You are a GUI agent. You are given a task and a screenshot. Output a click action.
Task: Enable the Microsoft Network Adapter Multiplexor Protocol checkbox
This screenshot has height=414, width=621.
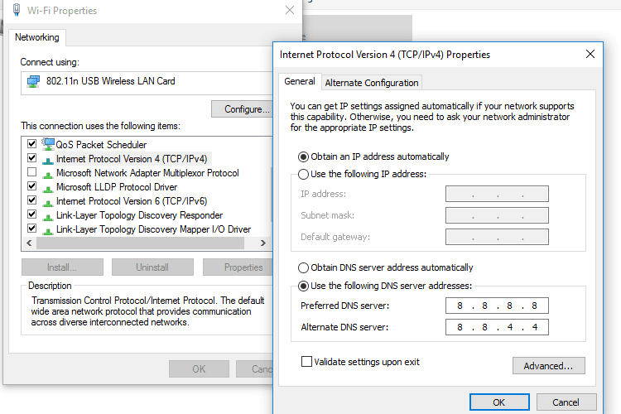coord(31,172)
